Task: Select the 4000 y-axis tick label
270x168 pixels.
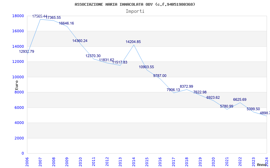Action: [x=19, y=123]
